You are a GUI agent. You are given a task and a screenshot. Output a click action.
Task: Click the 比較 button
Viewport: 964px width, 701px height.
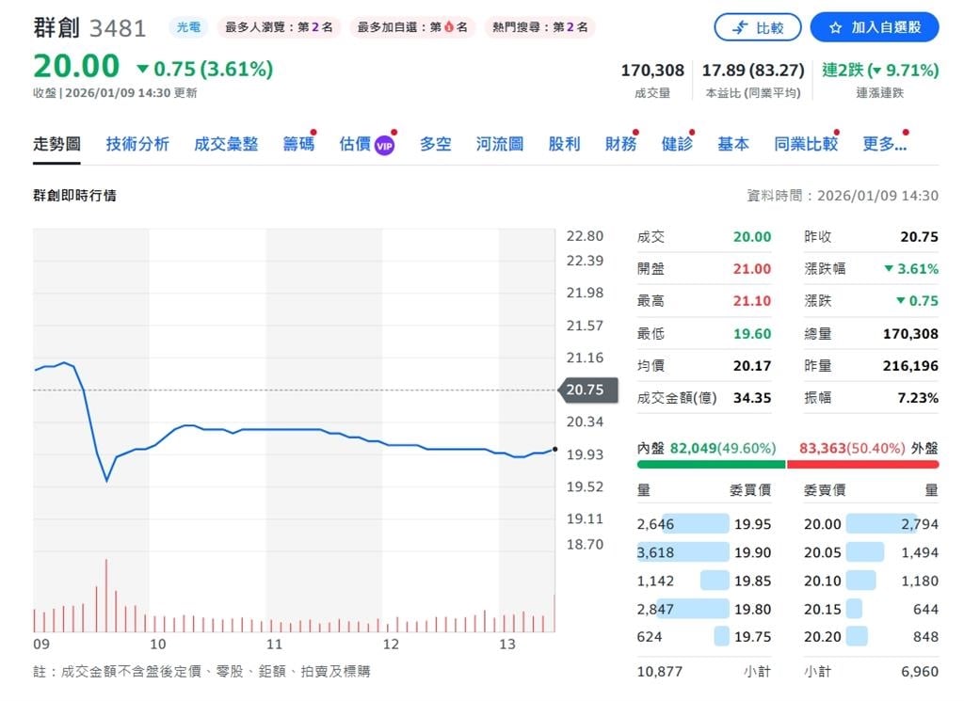point(759,26)
